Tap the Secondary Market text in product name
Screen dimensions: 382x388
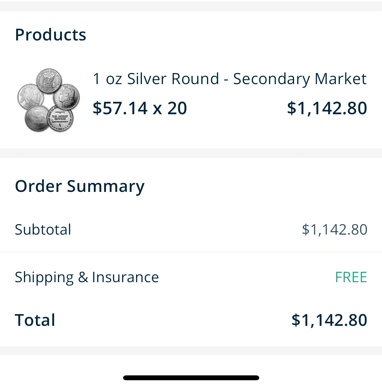[300, 79]
